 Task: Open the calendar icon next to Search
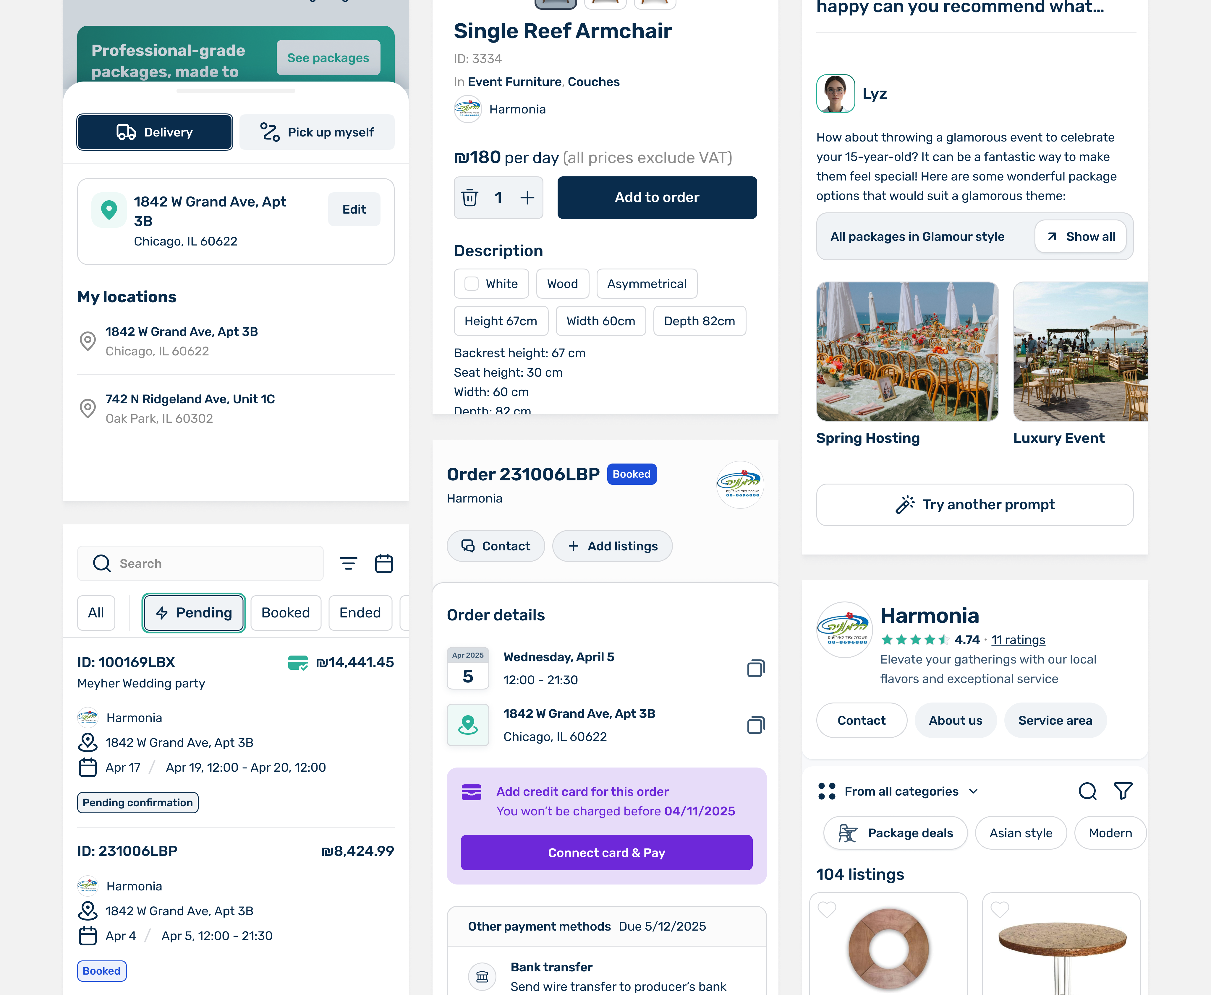(x=384, y=563)
